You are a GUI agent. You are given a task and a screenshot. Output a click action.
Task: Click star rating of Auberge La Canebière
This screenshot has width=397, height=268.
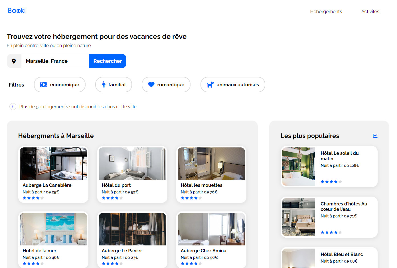[33, 198]
